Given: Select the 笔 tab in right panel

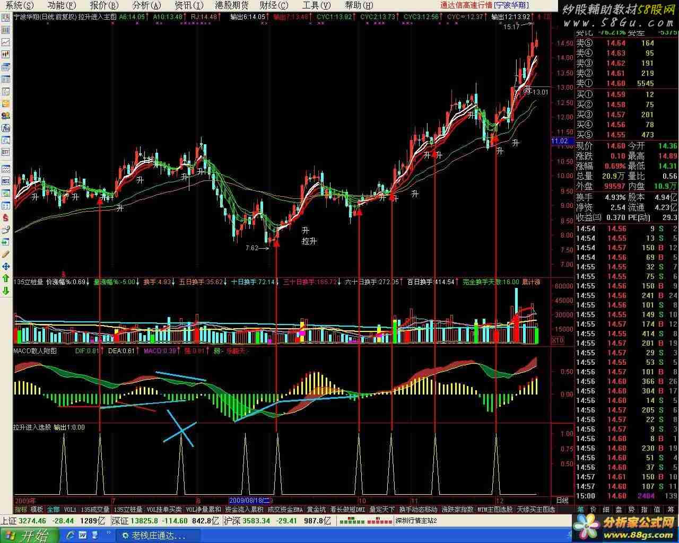Looking at the screenshot, I should pyautogui.click(x=581, y=509).
